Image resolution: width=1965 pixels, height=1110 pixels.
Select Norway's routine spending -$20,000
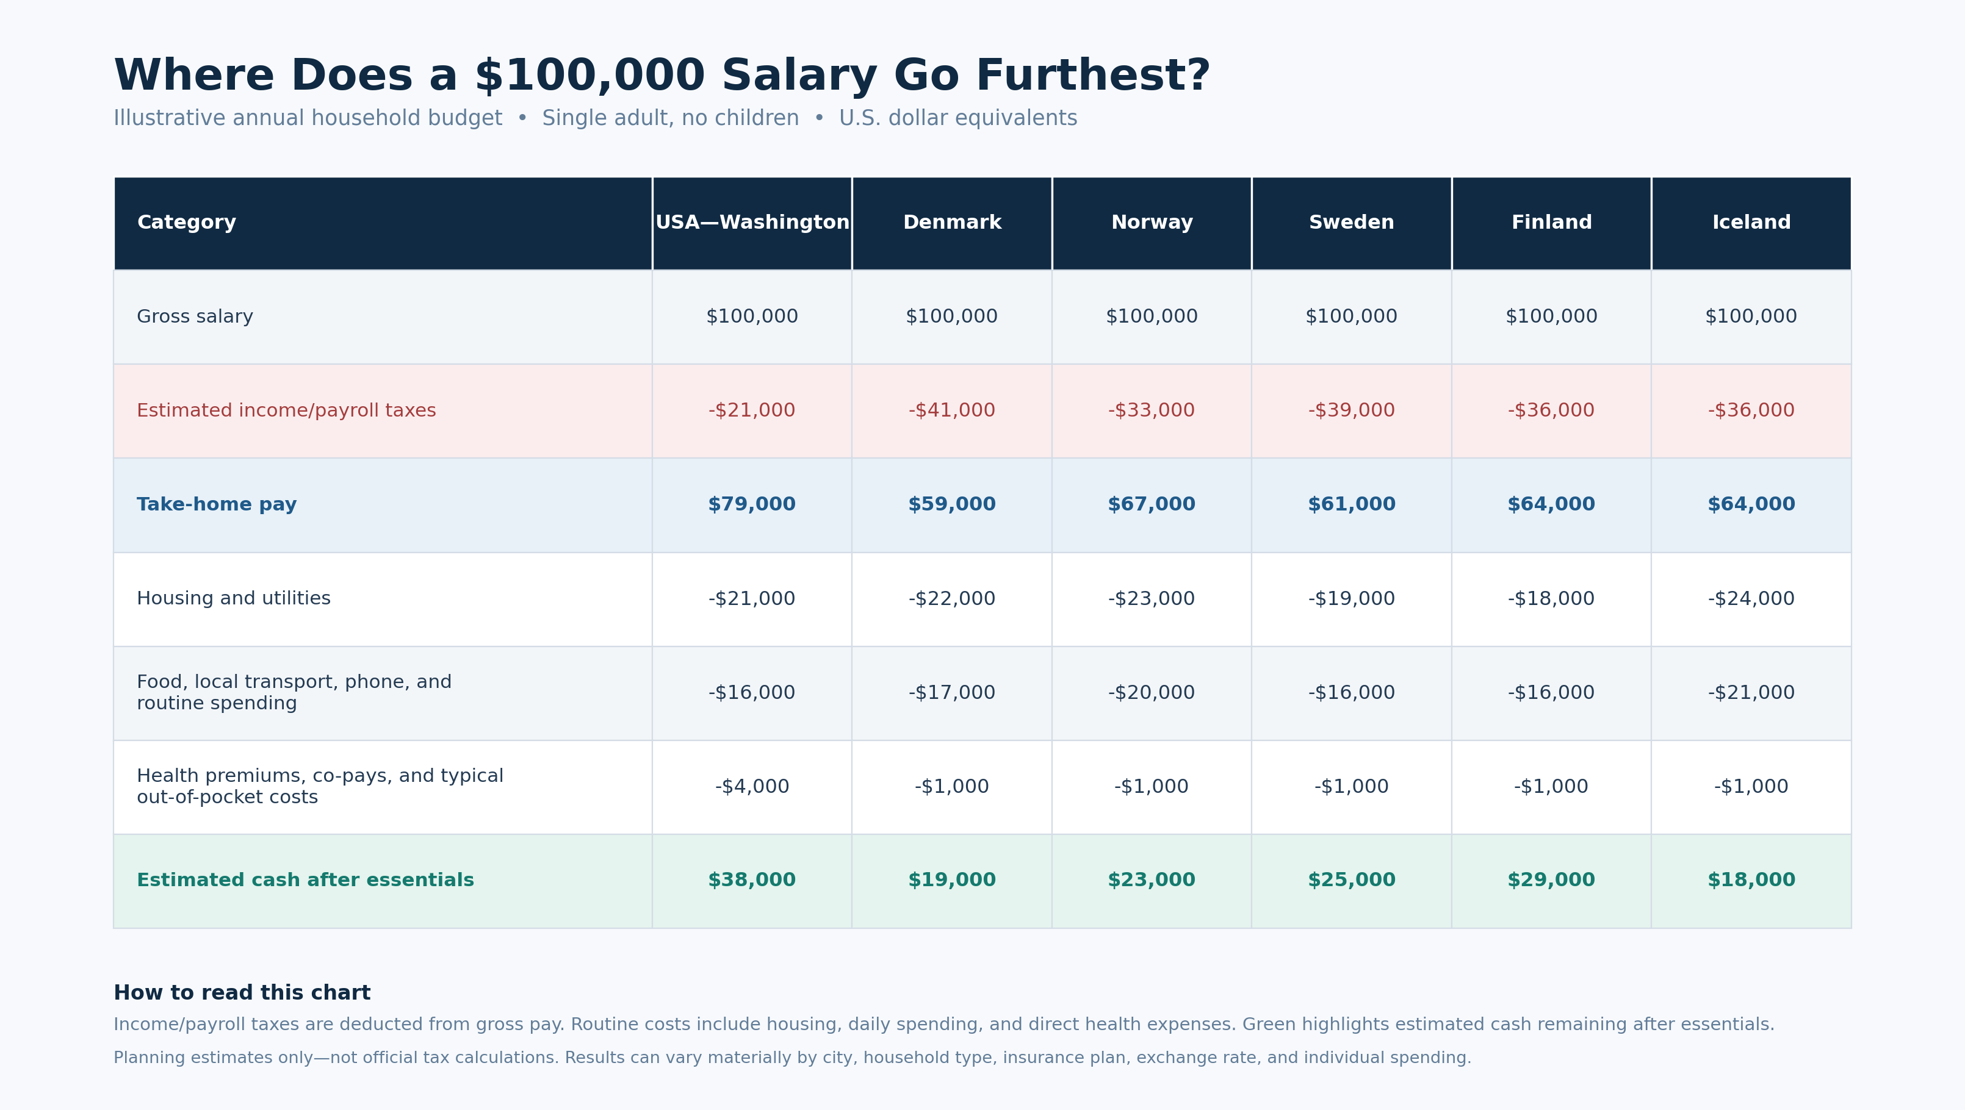pos(1151,692)
